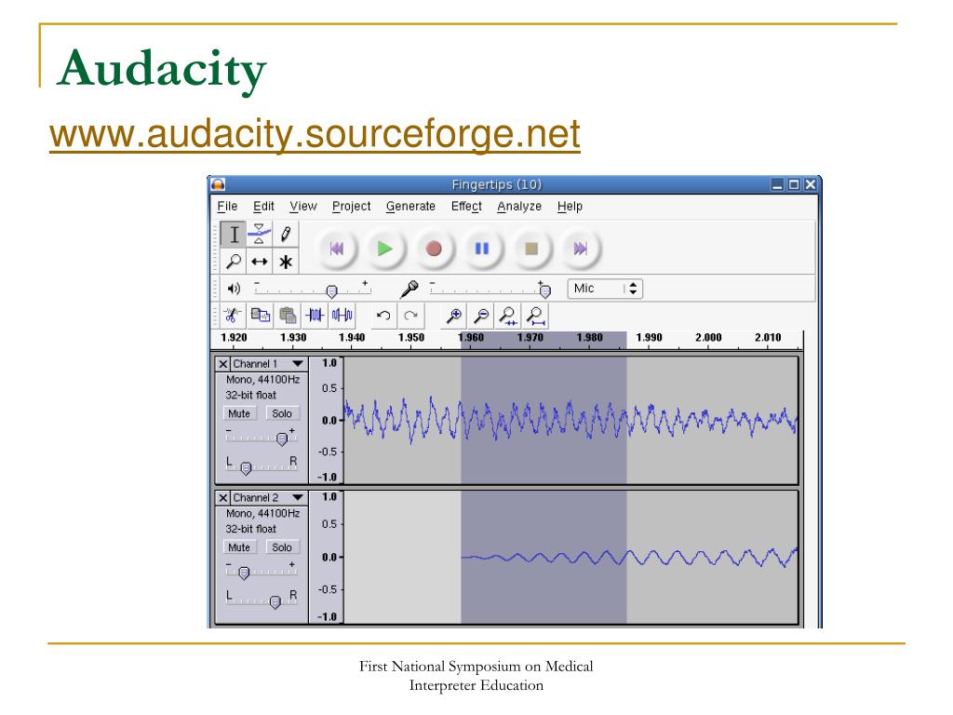This screenshot has height=715, width=953.
Task: Start recording with red Record button
Action: 434,248
